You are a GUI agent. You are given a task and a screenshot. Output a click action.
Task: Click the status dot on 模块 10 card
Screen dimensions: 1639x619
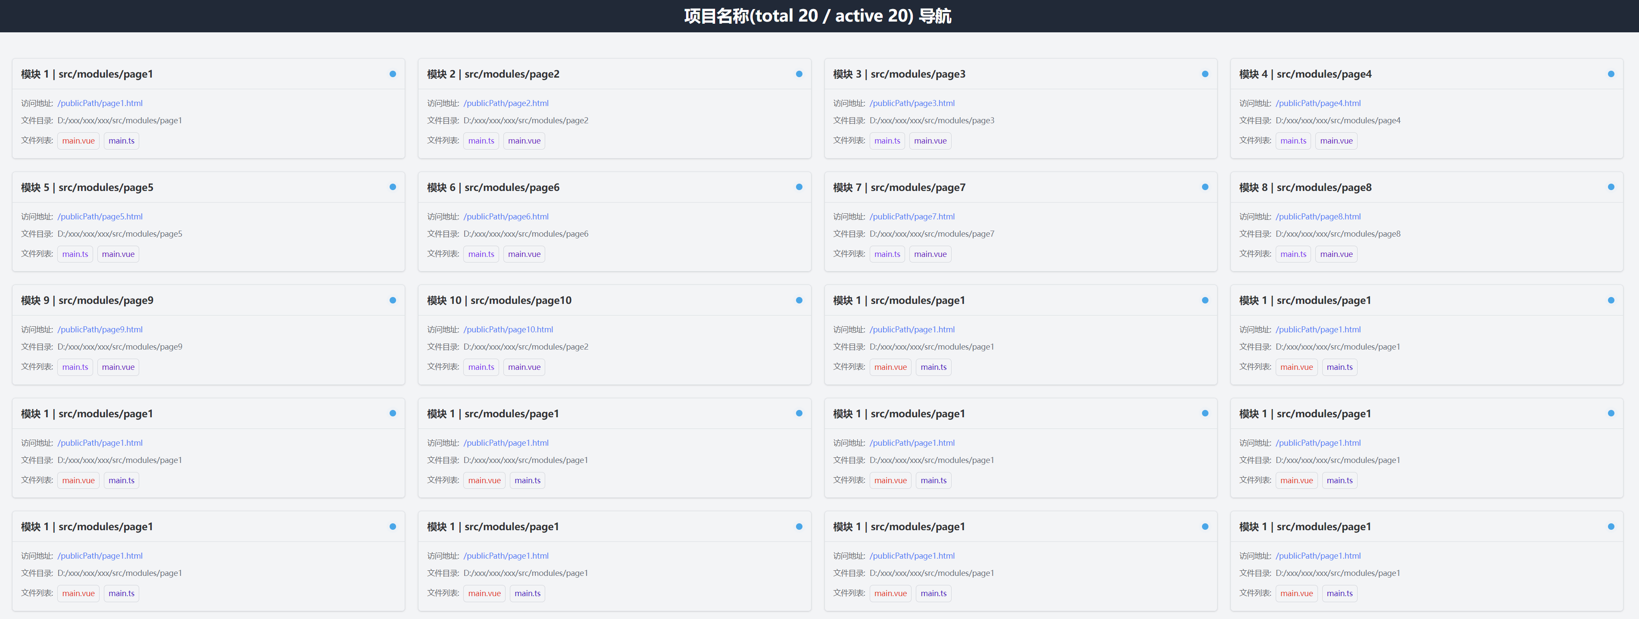coord(799,300)
